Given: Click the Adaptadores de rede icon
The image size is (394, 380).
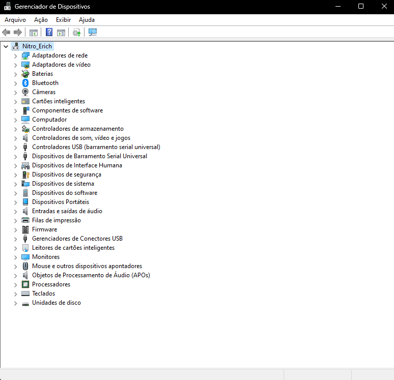Looking at the screenshot, I should point(25,55).
